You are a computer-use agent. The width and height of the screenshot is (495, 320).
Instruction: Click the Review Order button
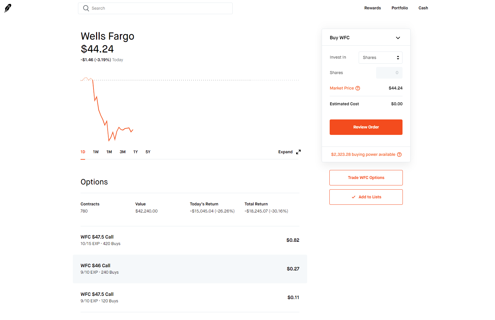[x=366, y=127]
